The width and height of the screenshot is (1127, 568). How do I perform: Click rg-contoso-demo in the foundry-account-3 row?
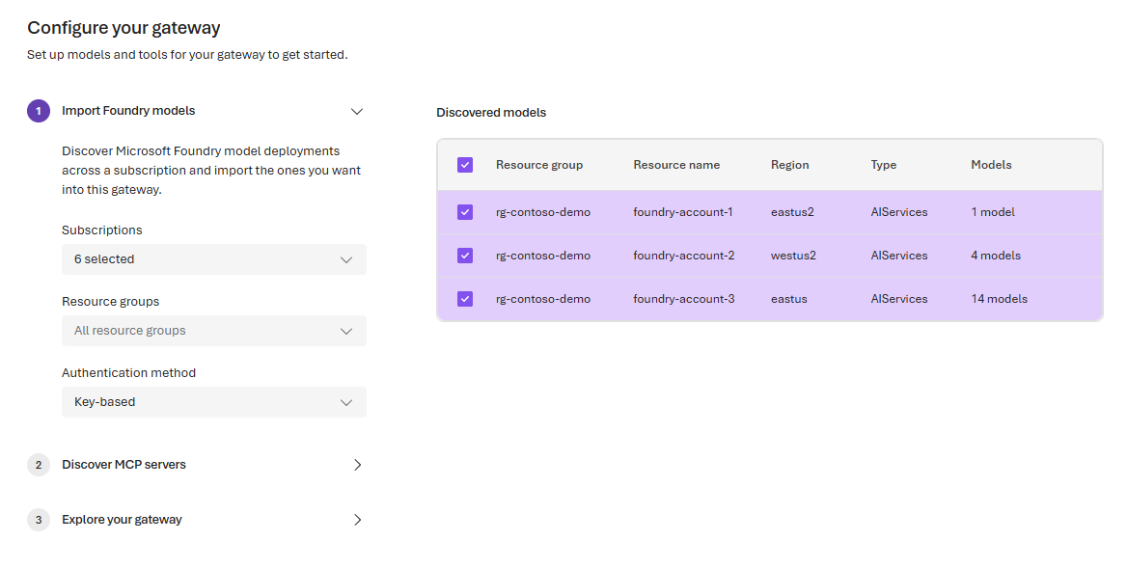[543, 299]
